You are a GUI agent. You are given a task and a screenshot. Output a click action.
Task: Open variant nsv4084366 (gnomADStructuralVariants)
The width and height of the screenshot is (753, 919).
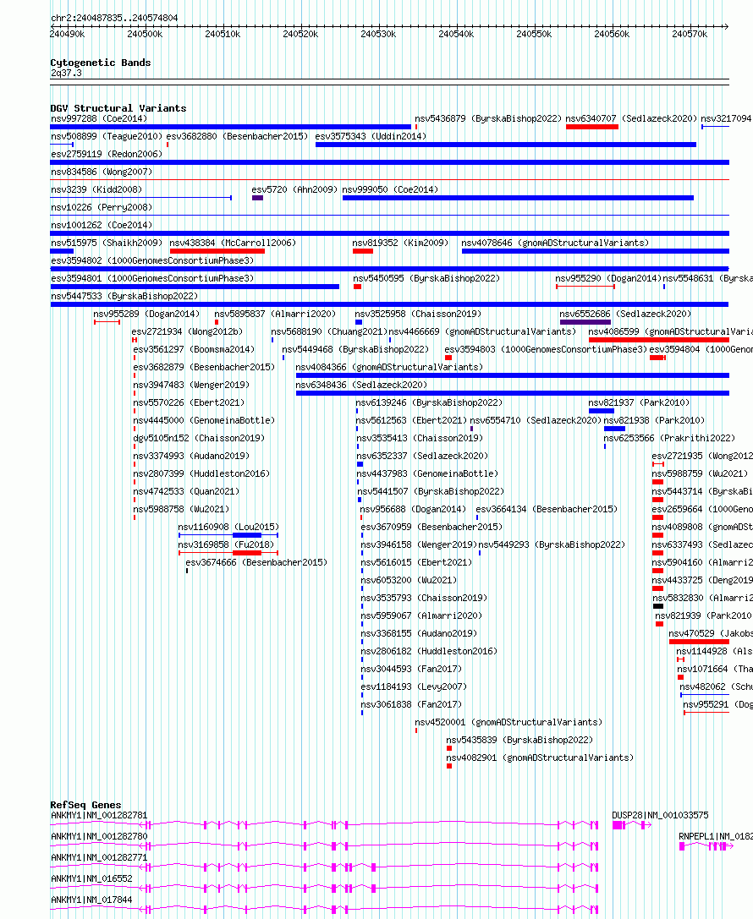coord(389,367)
